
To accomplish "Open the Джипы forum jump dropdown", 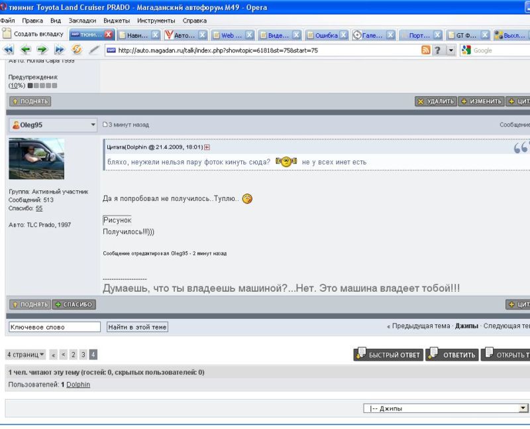I will (x=523, y=408).
